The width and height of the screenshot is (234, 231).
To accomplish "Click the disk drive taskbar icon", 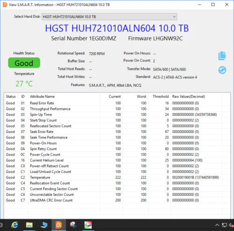I will pos(88,225).
